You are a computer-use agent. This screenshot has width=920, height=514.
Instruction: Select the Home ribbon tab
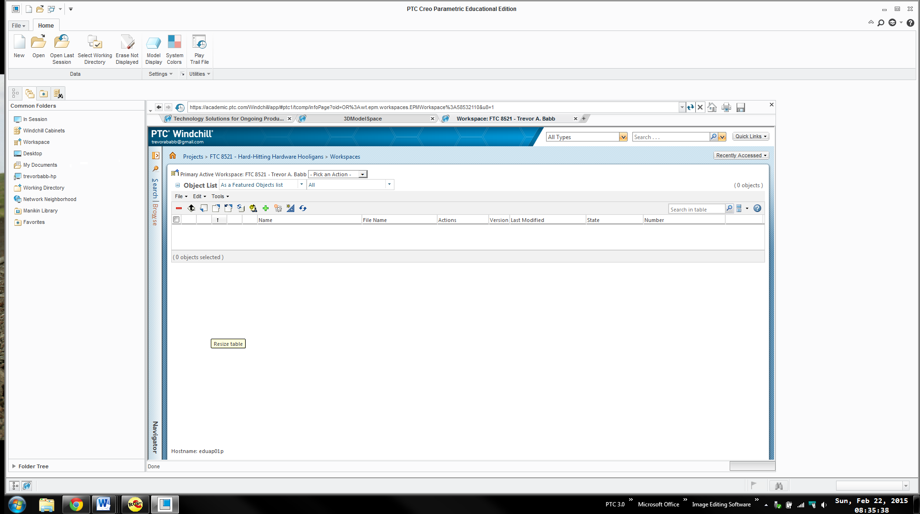(x=46, y=26)
